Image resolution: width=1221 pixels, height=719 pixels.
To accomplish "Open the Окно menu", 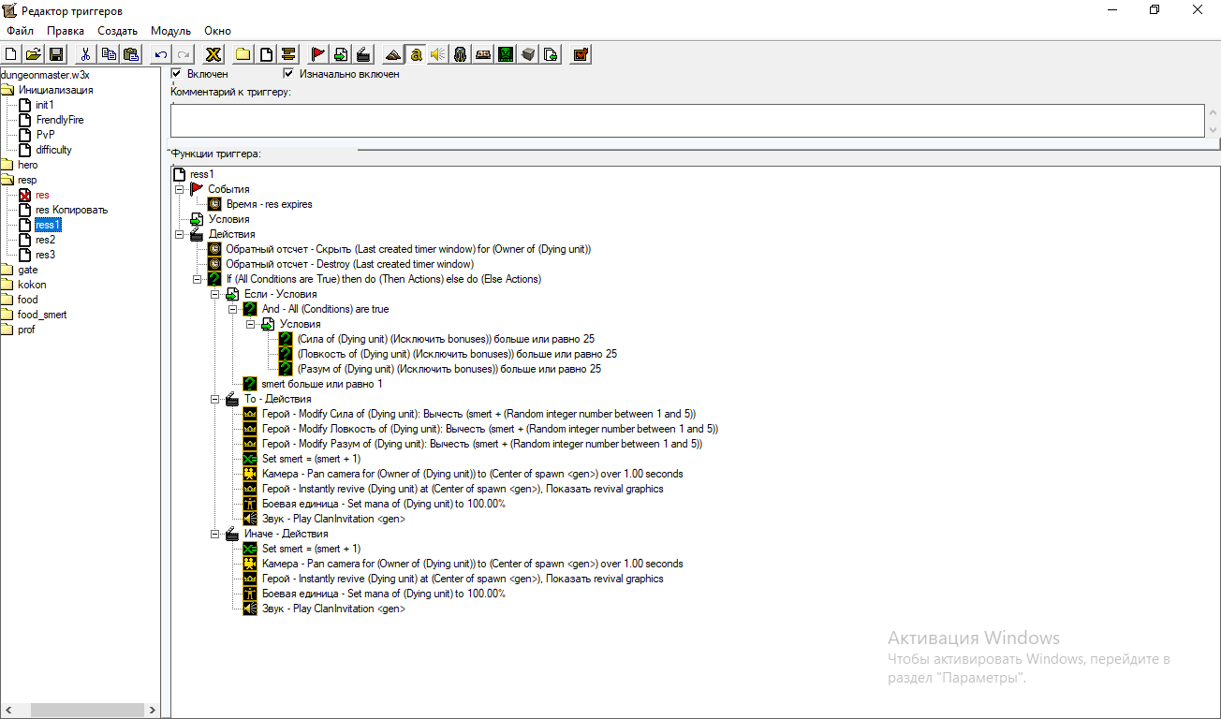I will [218, 31].
